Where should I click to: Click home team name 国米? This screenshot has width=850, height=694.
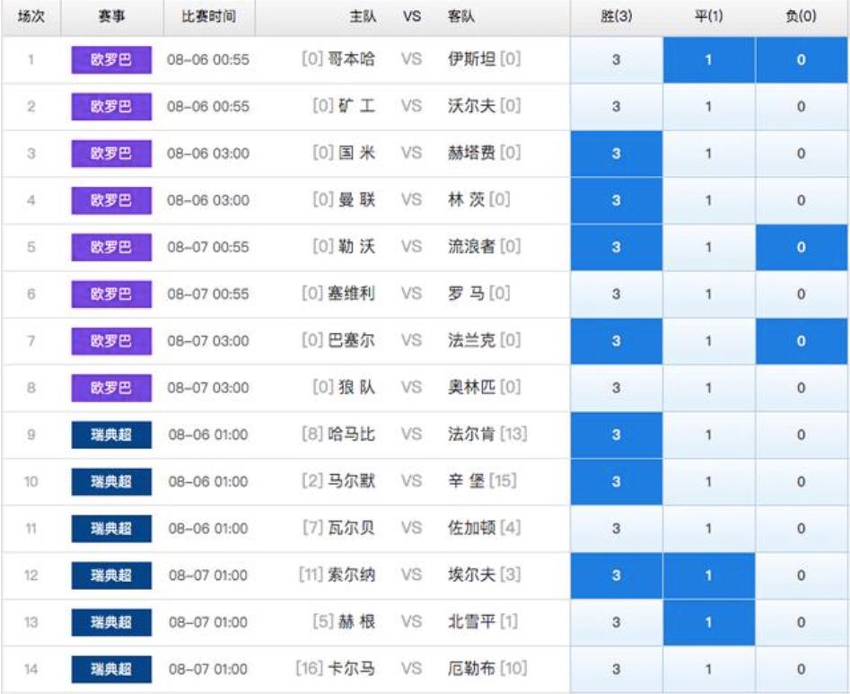[x=356, y=153]
